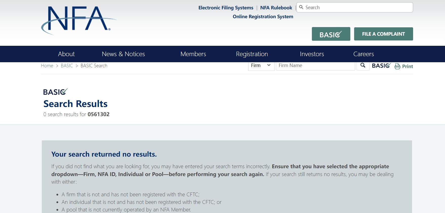Click the Search Results heading

(x=75, y=104)
